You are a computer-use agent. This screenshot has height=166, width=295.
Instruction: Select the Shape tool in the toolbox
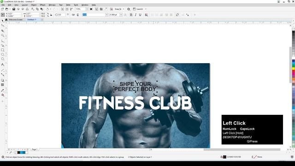click(3, 25)
